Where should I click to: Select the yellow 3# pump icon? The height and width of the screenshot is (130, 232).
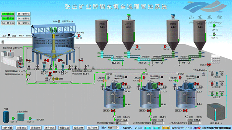pos(56,79)
